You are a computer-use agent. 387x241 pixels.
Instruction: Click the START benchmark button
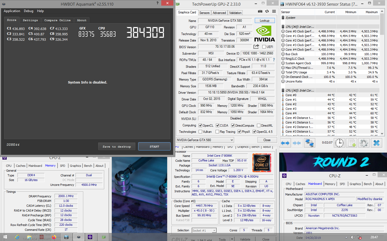coord(154,146)
